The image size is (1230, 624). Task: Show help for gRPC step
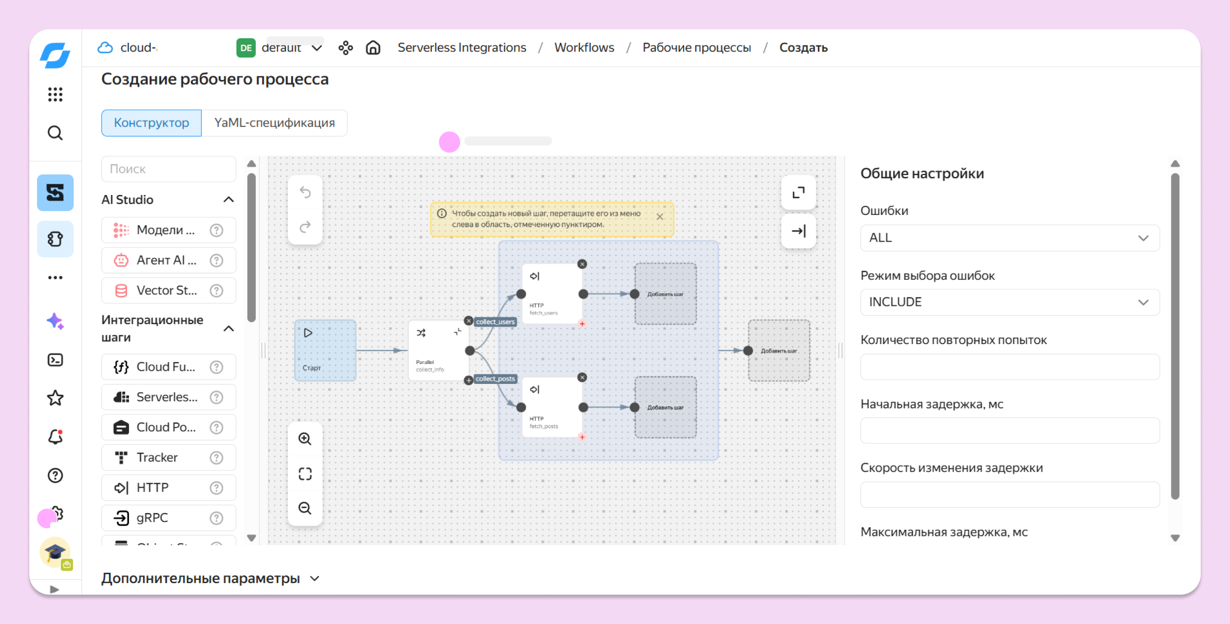pyautogui.click(x=216, y=518)
